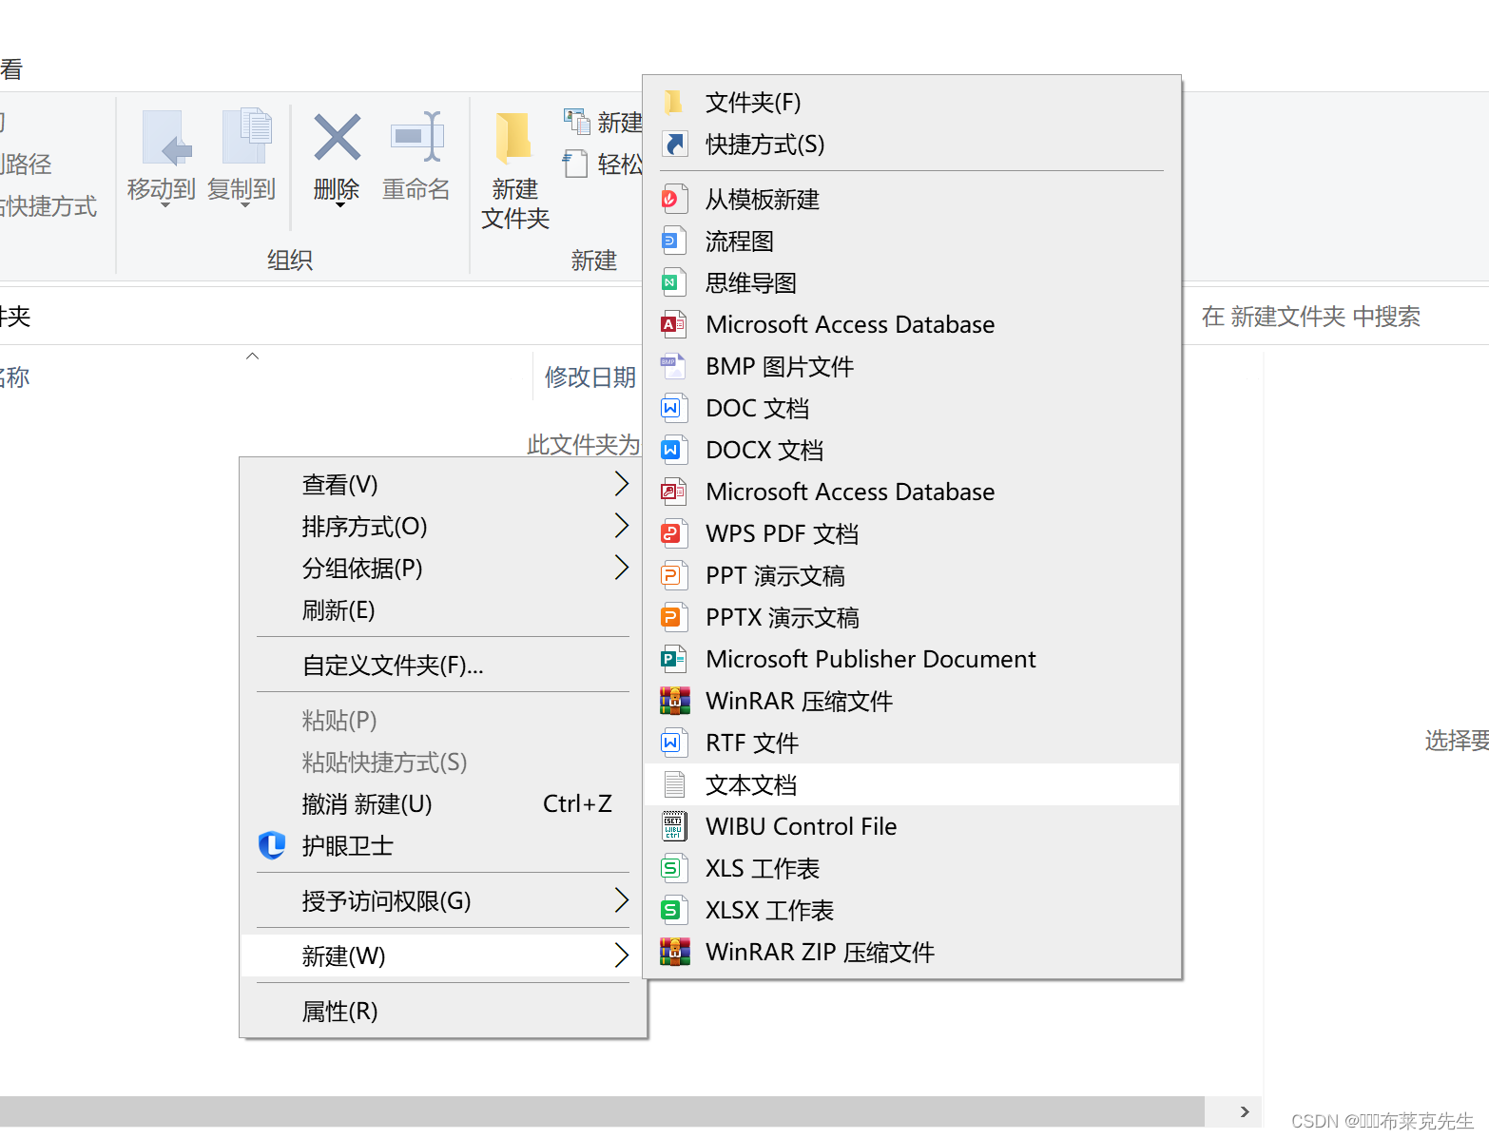The width and height of the screenshot is (1489, 1139).
Task: Choose the 流程图 flowchart icon
Action: pos(673,241)
